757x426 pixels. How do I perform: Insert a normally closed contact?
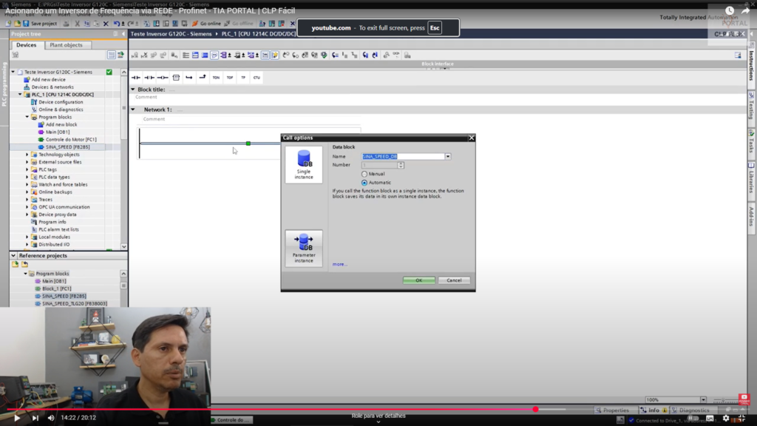point(149,77)
